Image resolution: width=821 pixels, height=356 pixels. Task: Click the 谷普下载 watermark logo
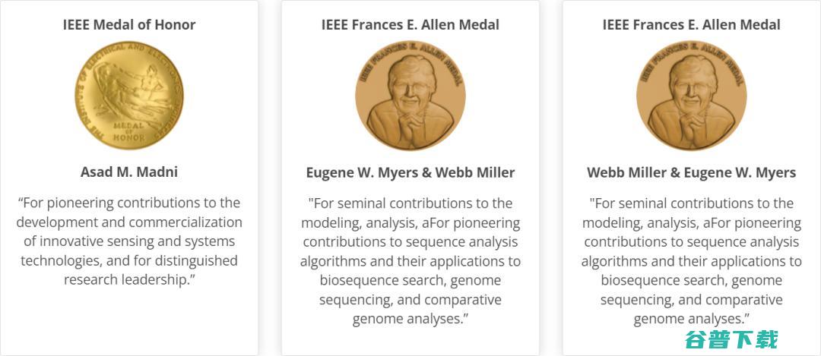731,340
